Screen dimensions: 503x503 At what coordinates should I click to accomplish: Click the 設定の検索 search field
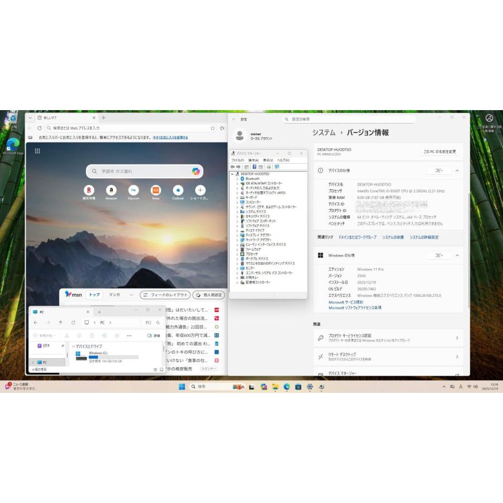coord(349,119)
